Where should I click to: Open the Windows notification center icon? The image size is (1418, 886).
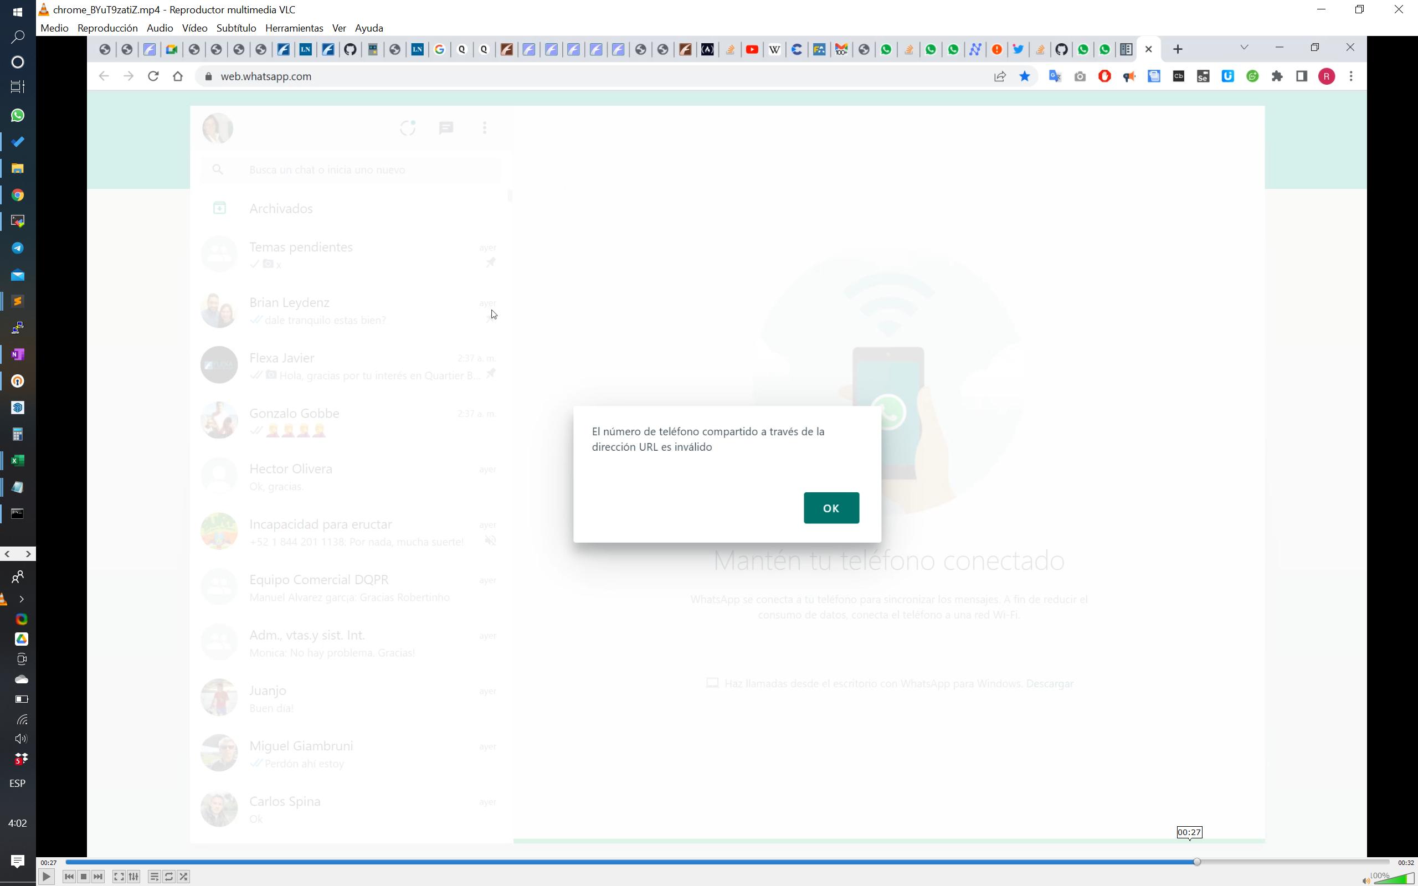(x=18, y=861)
